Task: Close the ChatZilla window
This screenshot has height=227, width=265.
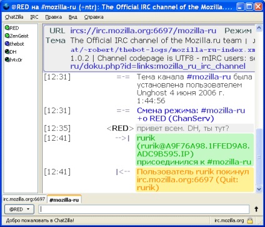Action: (x=258, y=7)
